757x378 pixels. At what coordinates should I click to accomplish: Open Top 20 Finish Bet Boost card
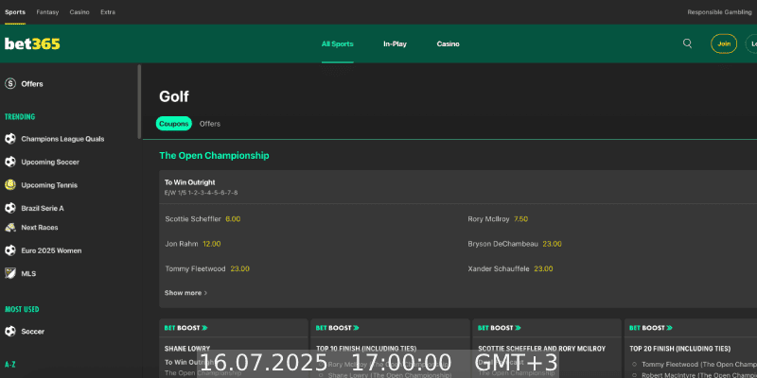coord(691,348)
